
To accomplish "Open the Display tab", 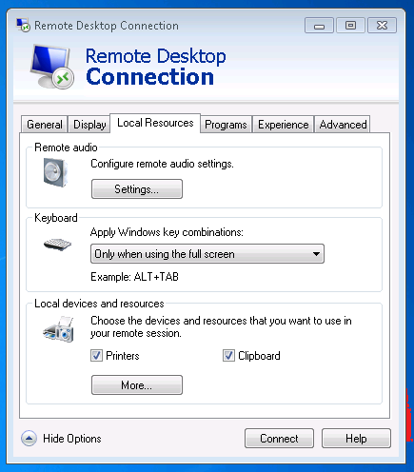I will [x=89, y=125].
